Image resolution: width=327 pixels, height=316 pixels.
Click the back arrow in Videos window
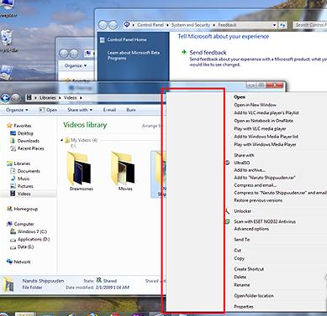[5, 98]
